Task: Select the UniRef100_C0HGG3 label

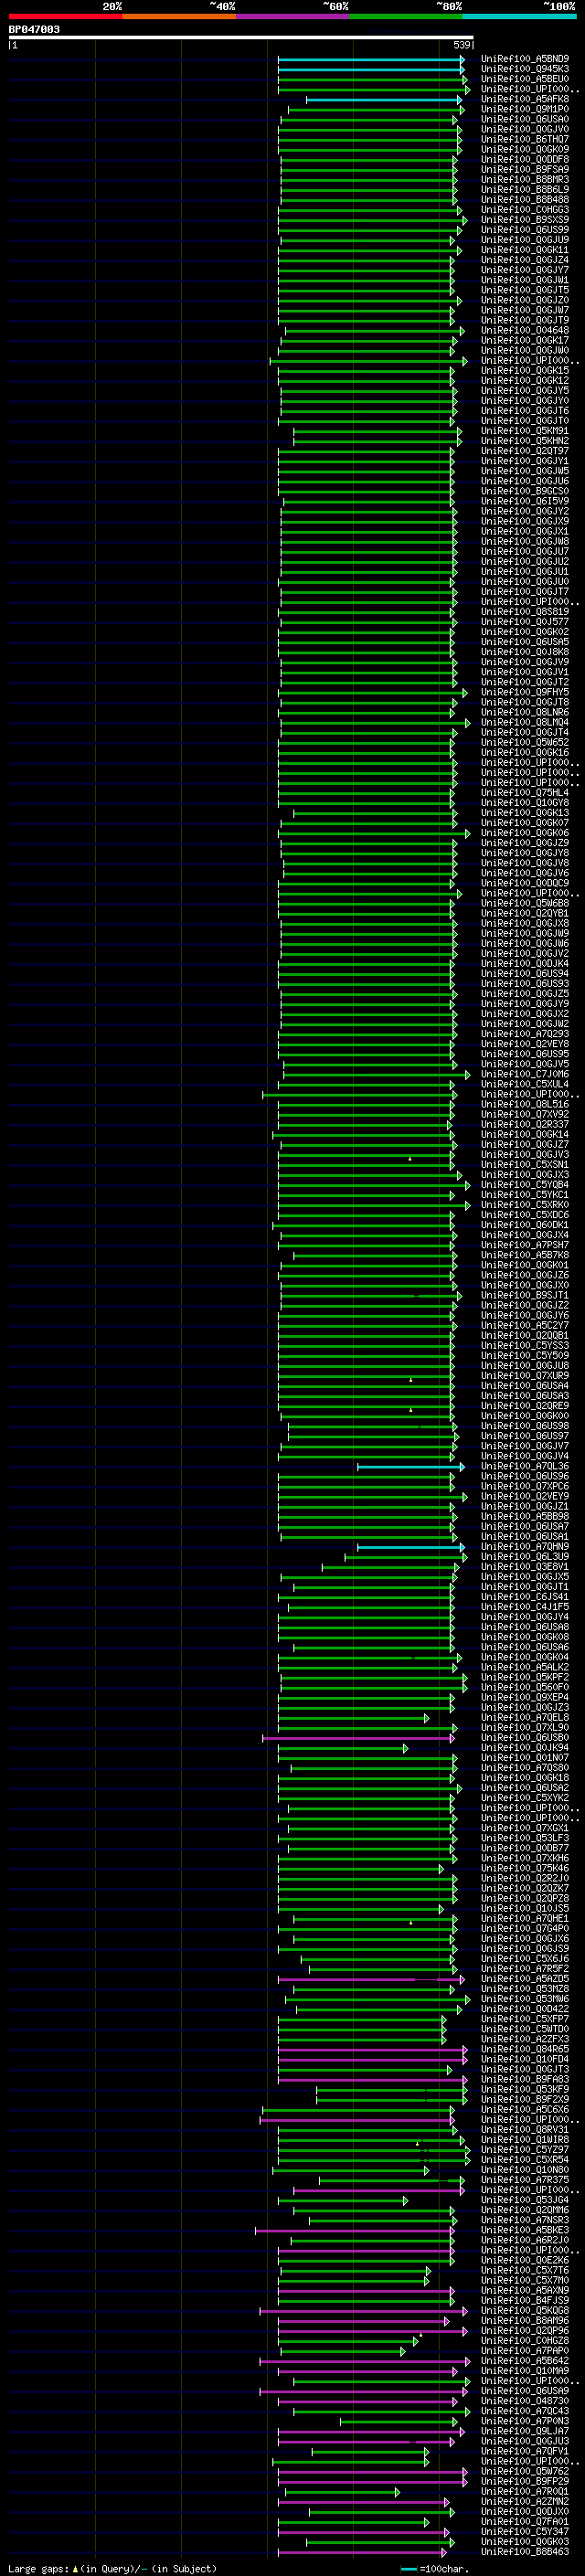Action: 525,210
